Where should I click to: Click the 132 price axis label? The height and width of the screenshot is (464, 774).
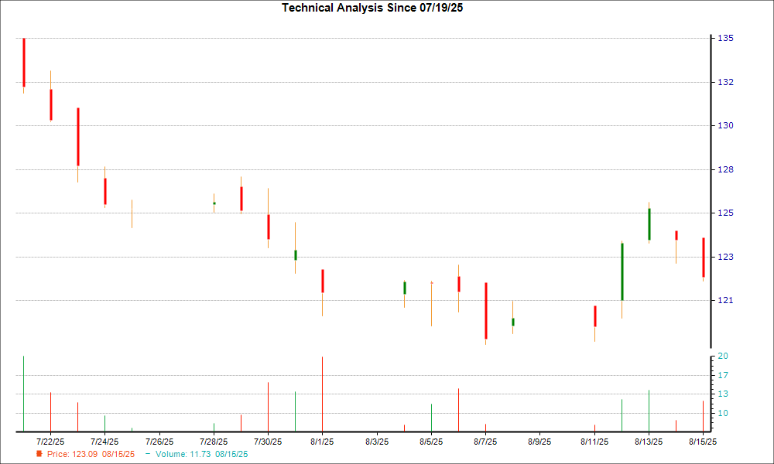[726, 82]
